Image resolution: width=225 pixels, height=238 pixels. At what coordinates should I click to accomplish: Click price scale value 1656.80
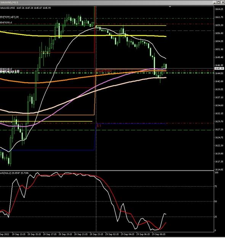point(219,33)
